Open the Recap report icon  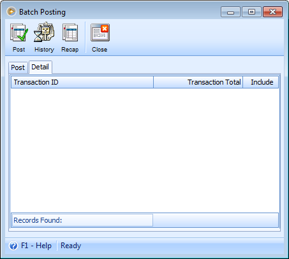point(70,32)
